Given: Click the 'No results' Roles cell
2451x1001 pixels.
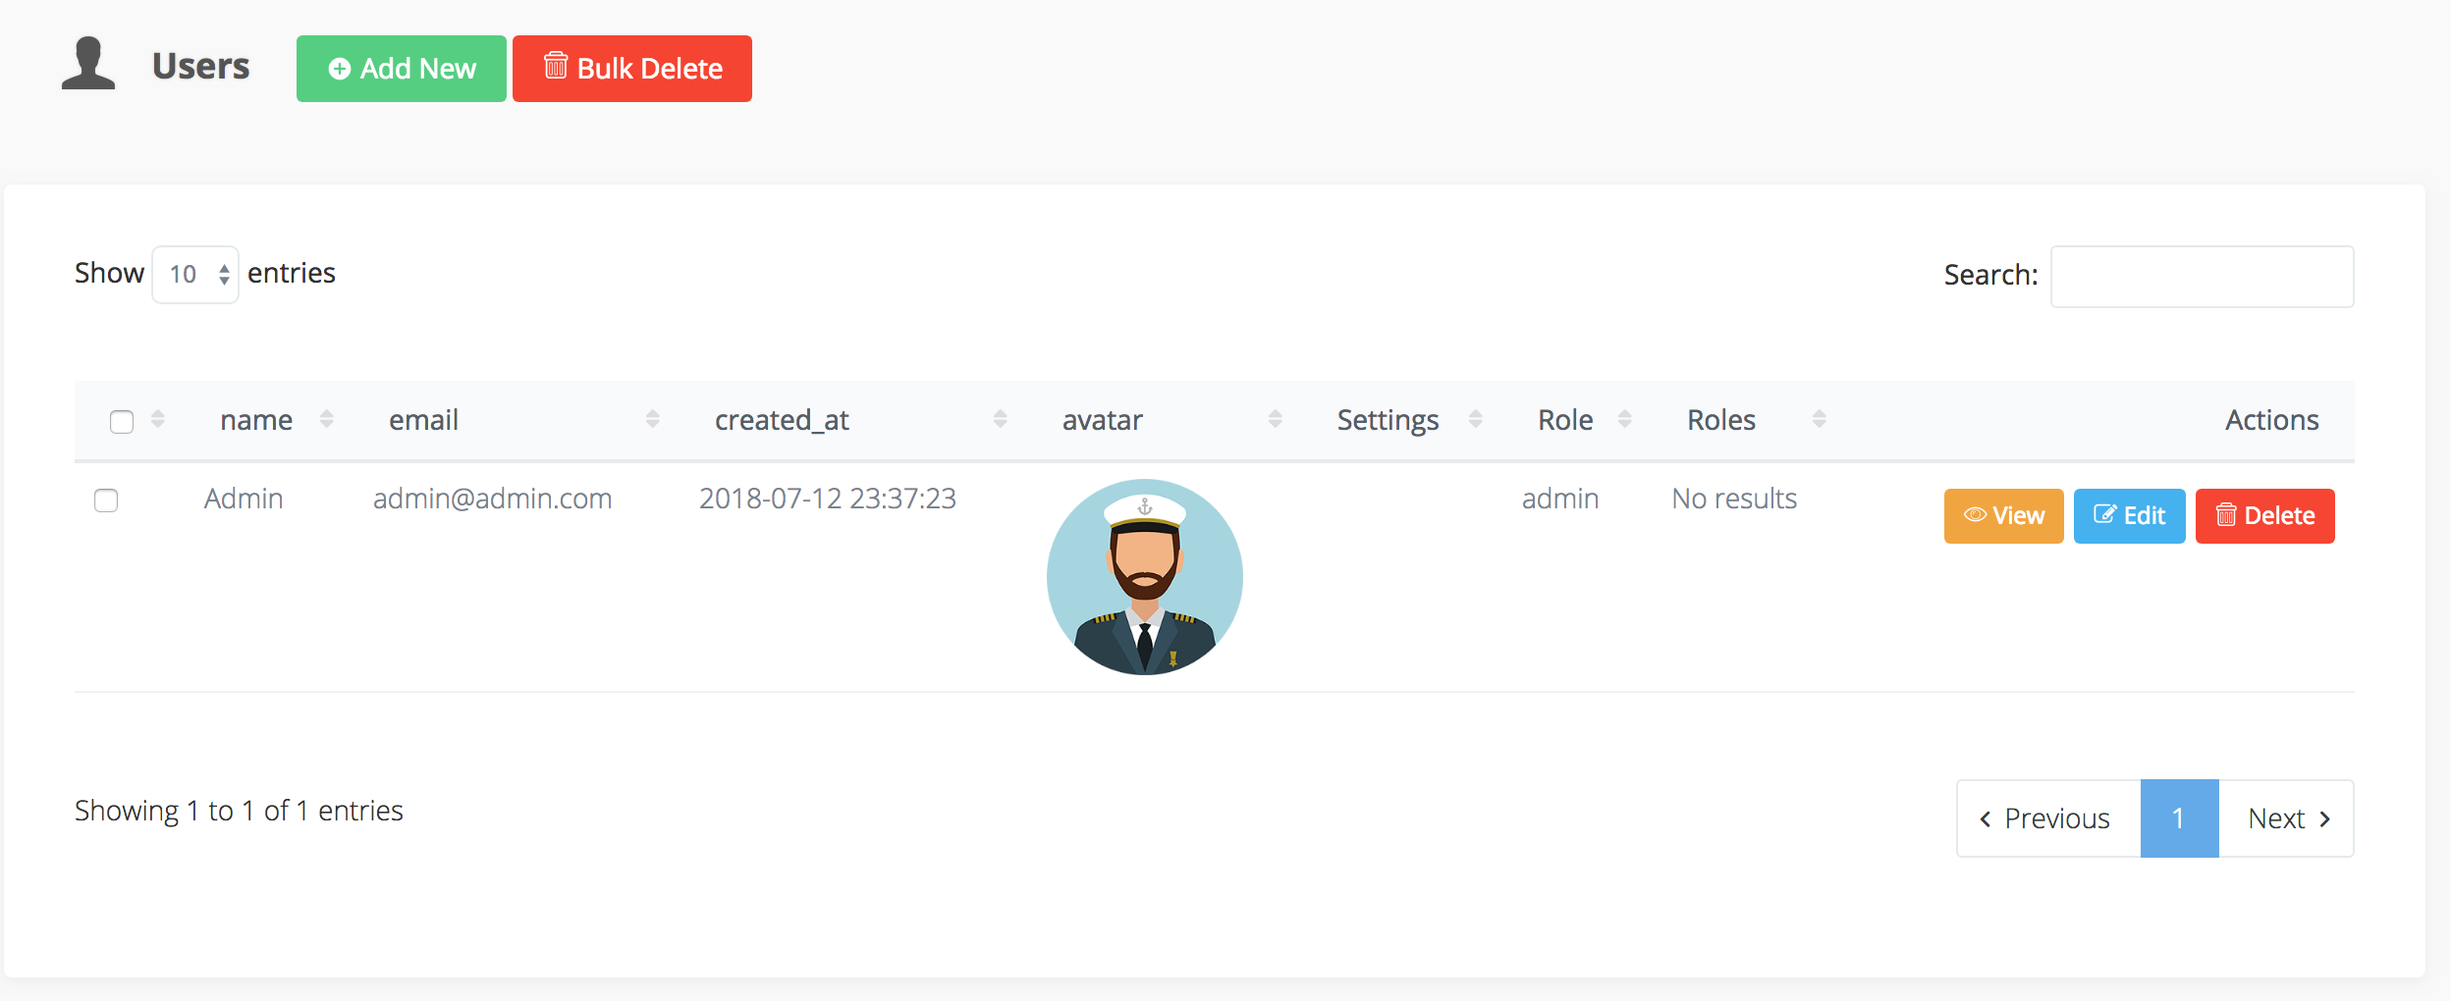Looking at the screenshot, I should (1734, 499).
